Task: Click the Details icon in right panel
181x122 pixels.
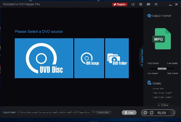Action: click(149, 83)
